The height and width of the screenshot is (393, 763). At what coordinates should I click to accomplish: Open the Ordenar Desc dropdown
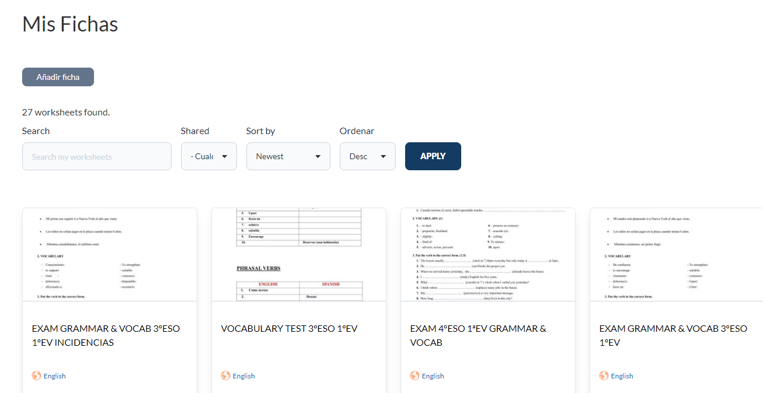(367, 156)
